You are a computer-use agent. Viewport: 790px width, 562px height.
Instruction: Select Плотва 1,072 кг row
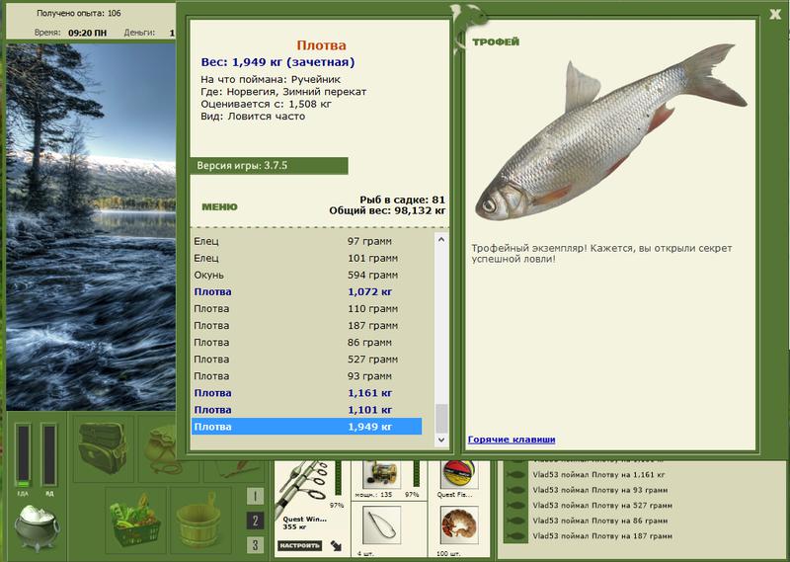[307, 291]
